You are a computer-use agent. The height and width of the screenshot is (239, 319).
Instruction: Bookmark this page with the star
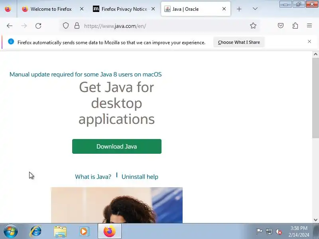253,25
